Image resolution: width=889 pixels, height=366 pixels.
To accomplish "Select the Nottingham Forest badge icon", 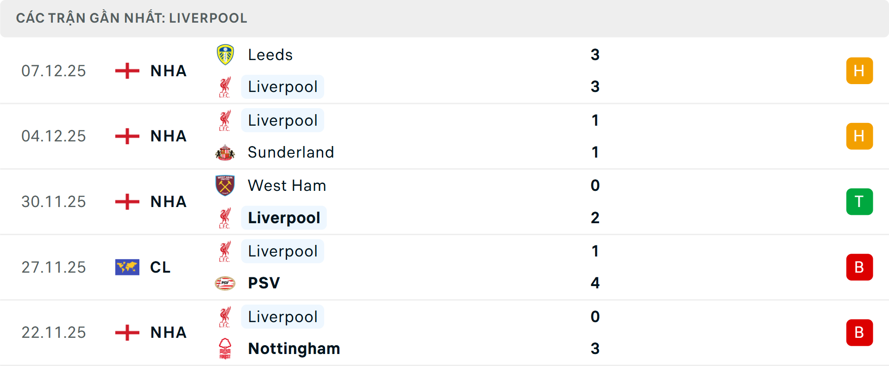I will 225,348.
